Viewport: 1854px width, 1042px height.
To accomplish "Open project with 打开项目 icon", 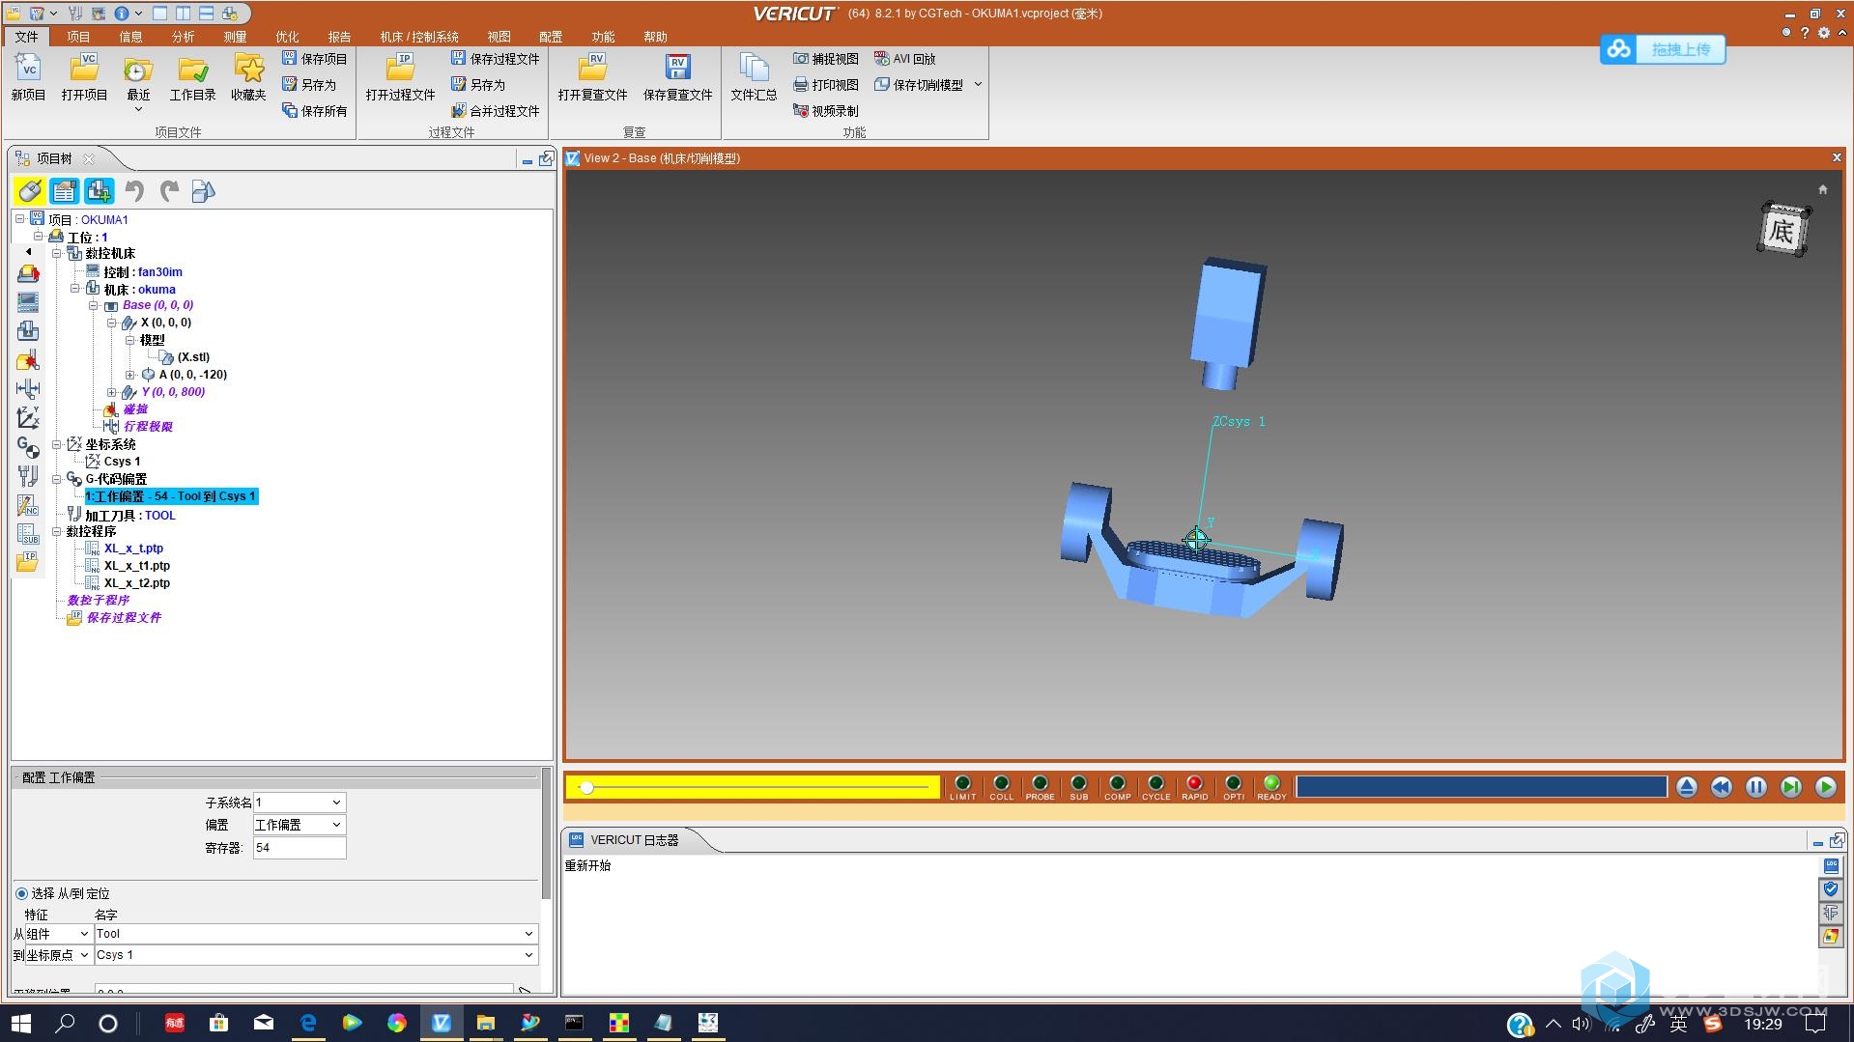I will [84, 77].
